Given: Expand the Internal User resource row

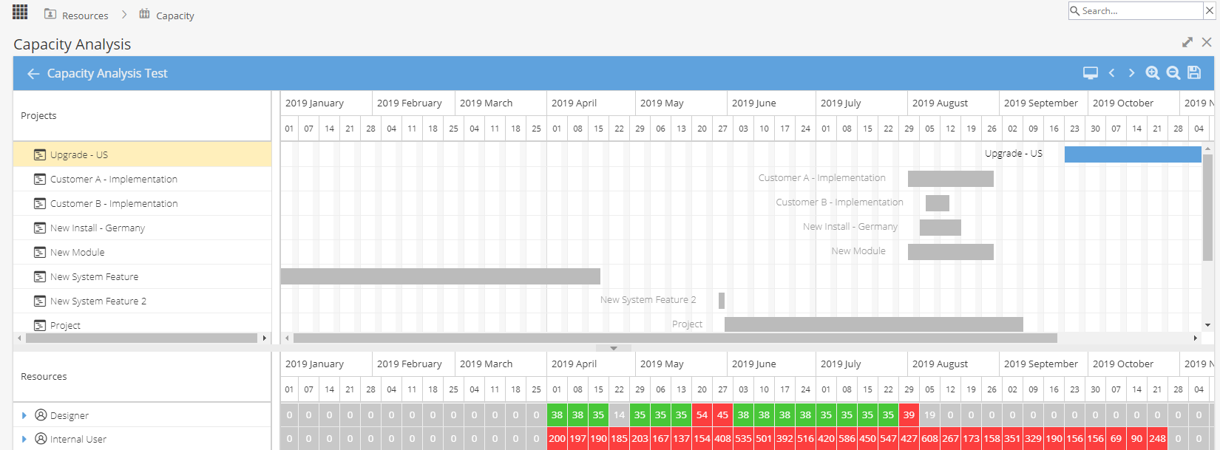Looking at the screenshot, I should point(24,439).
